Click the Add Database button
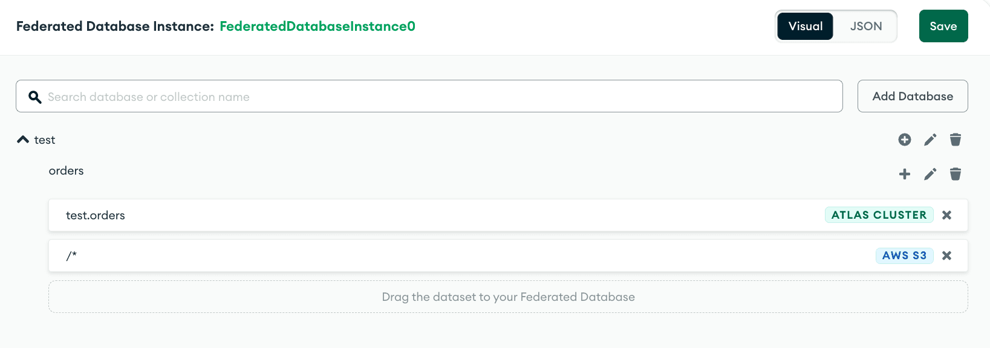 [913, 96]
